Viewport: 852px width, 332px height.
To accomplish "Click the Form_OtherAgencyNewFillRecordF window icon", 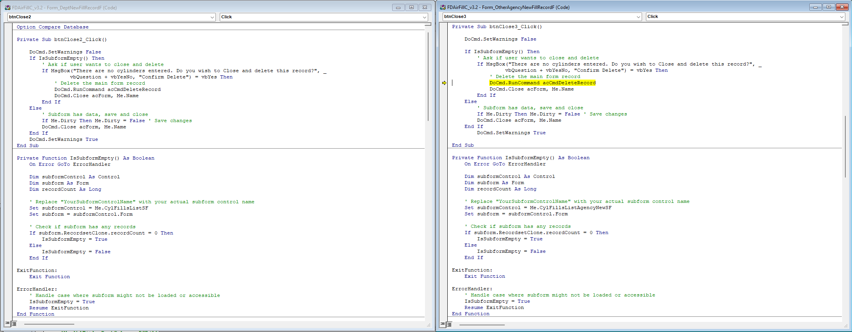I will 443,7.
